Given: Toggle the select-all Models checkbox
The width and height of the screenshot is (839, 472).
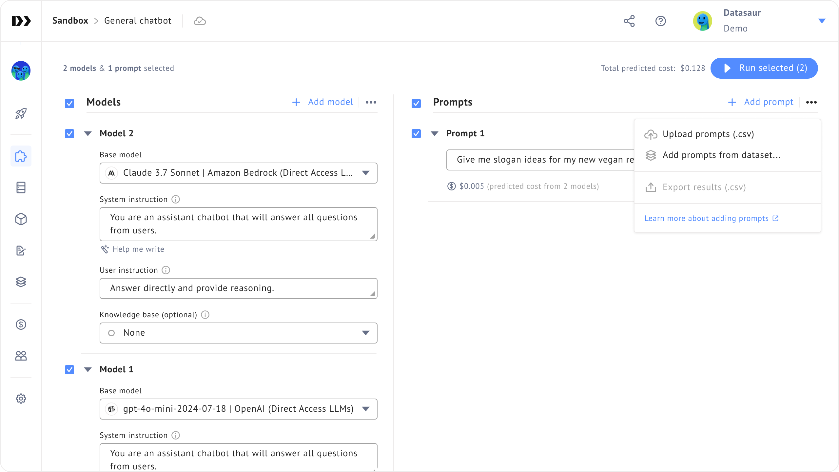Looking at the screenshot, I should [69, 104].
